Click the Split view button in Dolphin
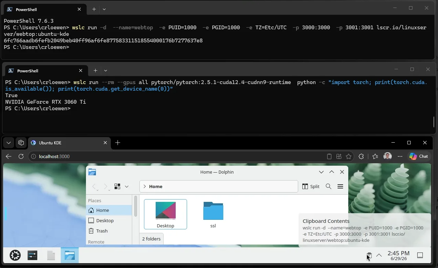The image size is (438, 268). coord(311,186)
